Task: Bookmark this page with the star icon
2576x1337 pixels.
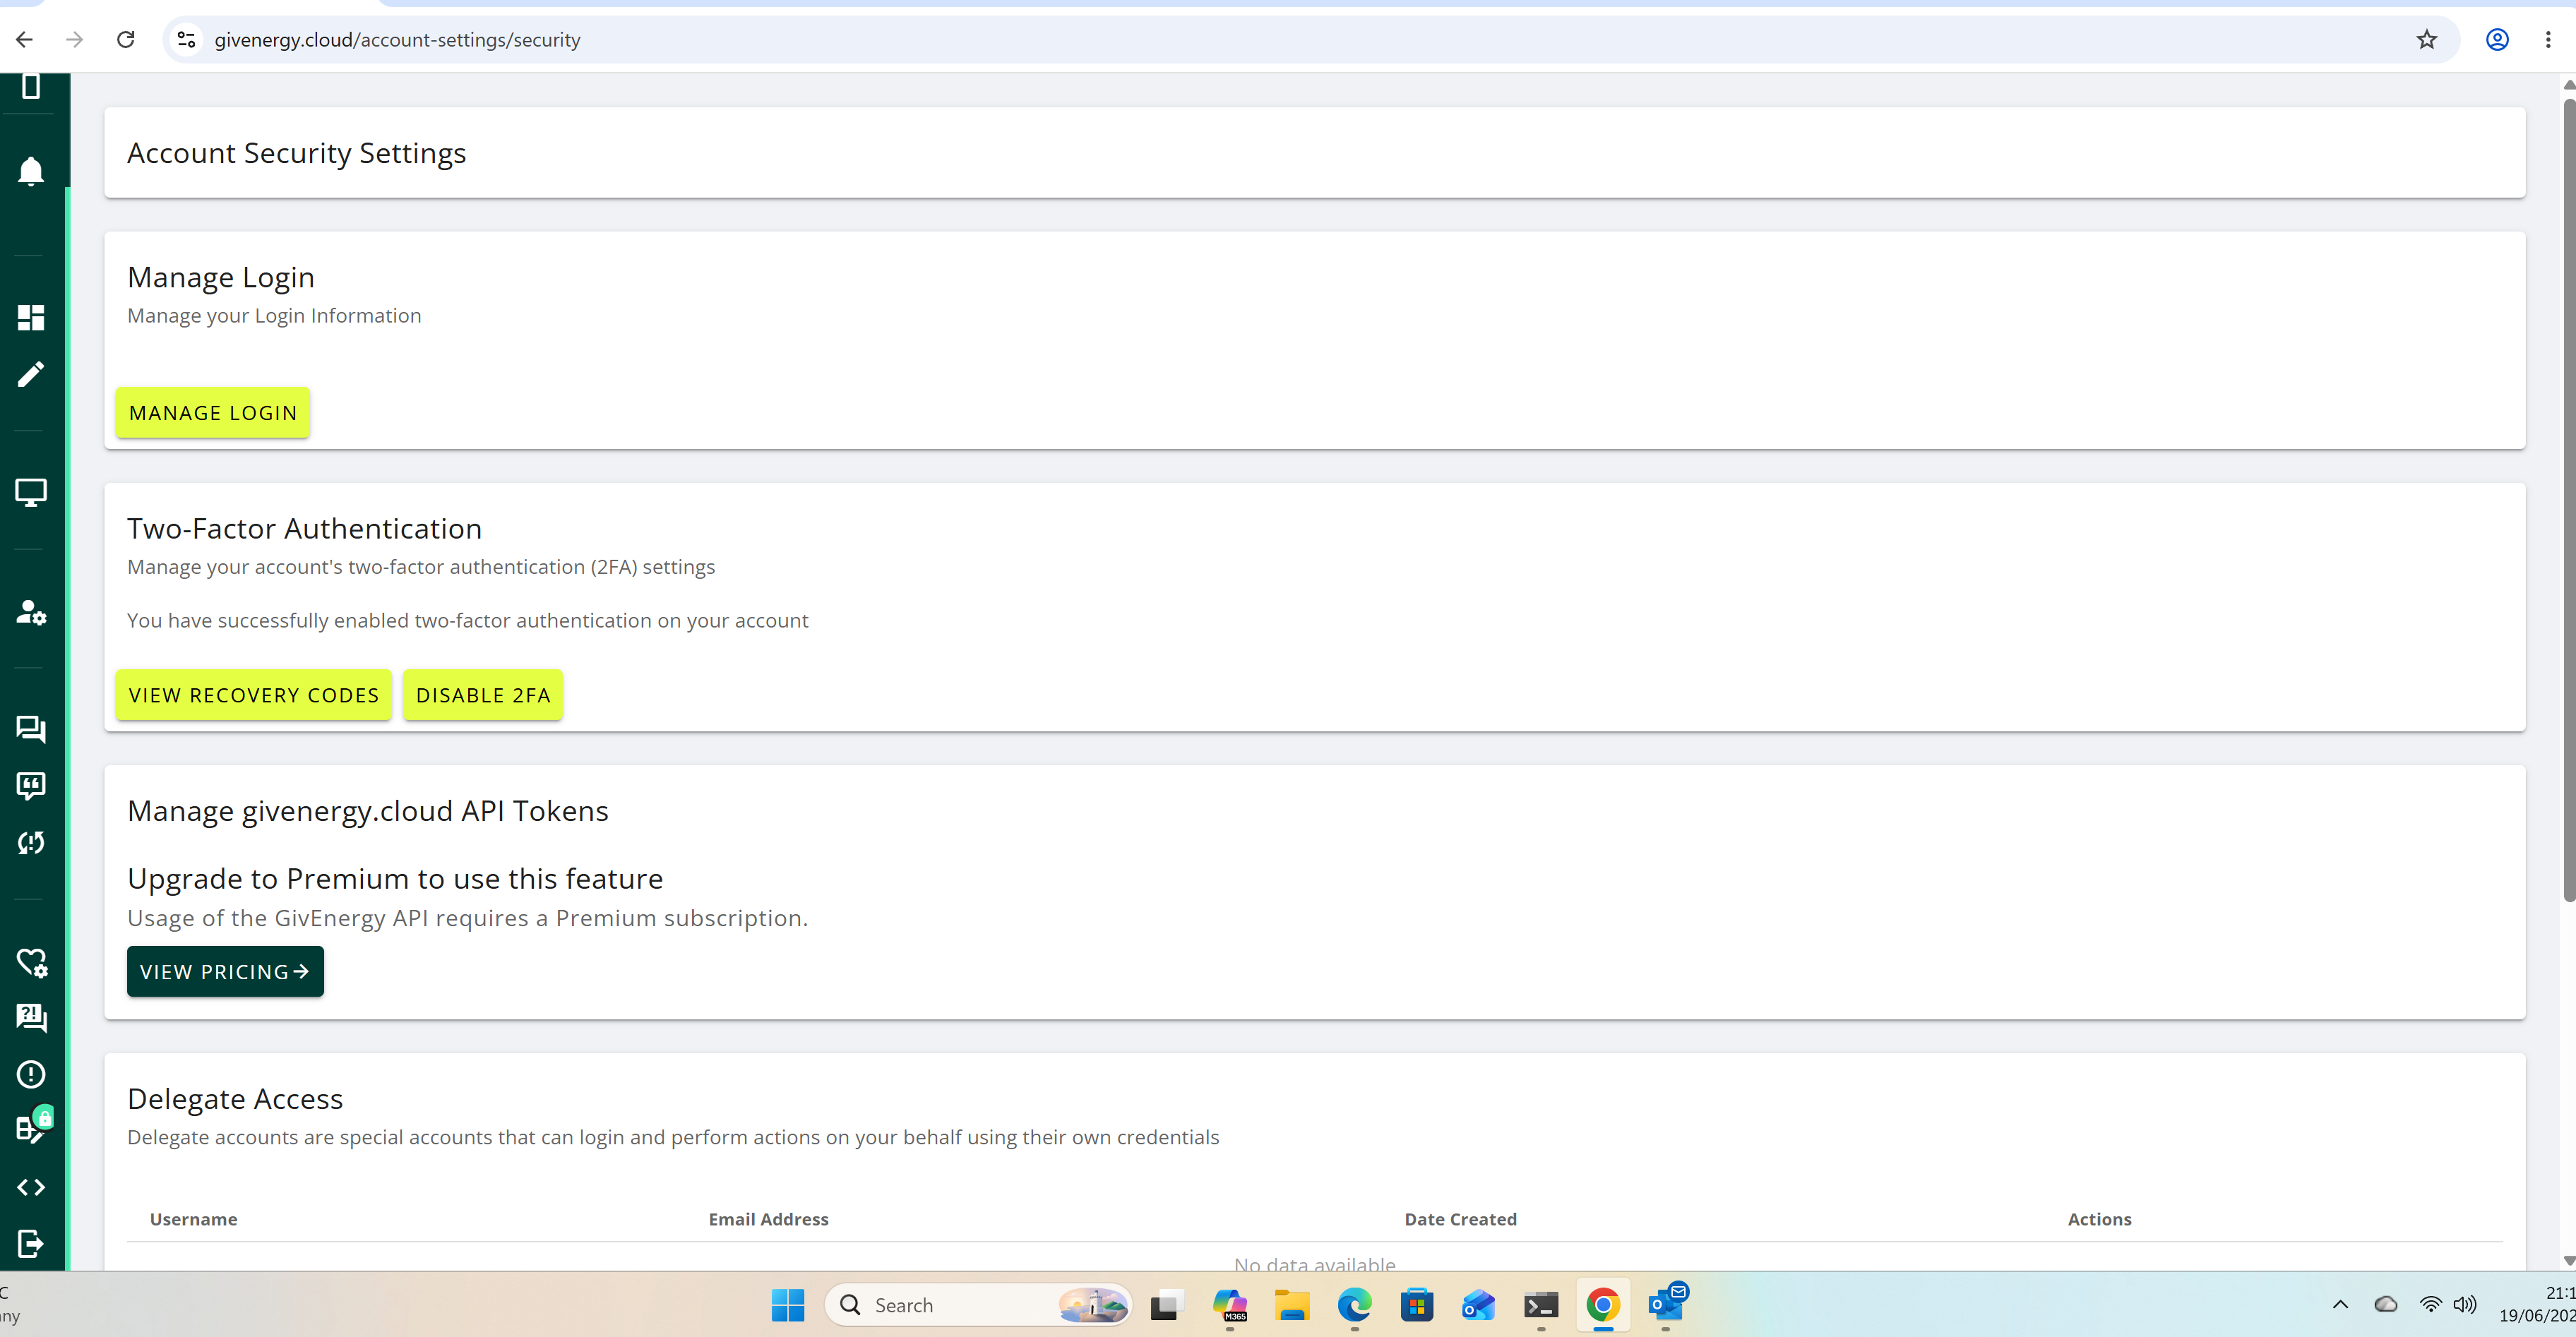Action: click(2427, 40)
